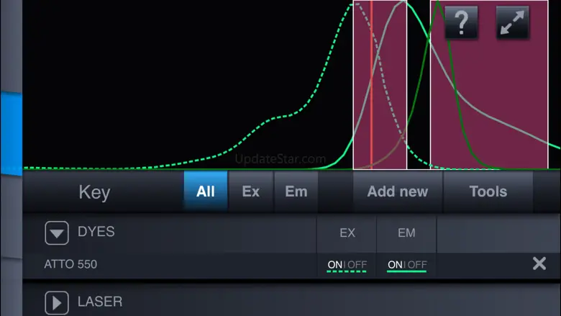Select the All spectra tab
Image resolution: width=561 pixels, height=316 pixels.
tap(206, 191)
